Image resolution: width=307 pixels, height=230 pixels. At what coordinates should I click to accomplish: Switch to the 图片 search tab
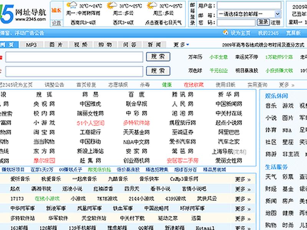coord(56,45)
